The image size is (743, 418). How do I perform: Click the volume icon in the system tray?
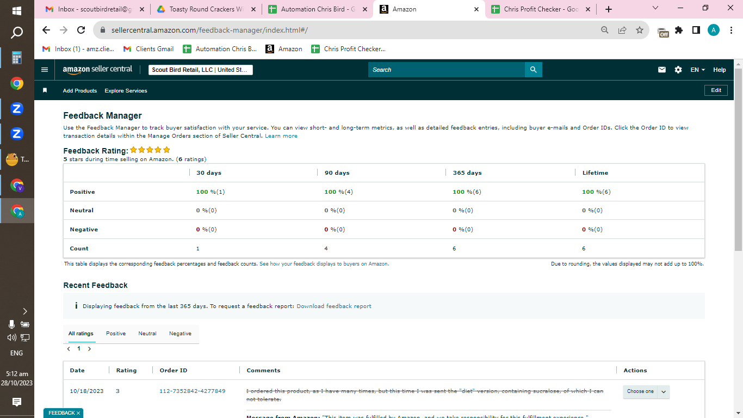(x=11, y=337)
